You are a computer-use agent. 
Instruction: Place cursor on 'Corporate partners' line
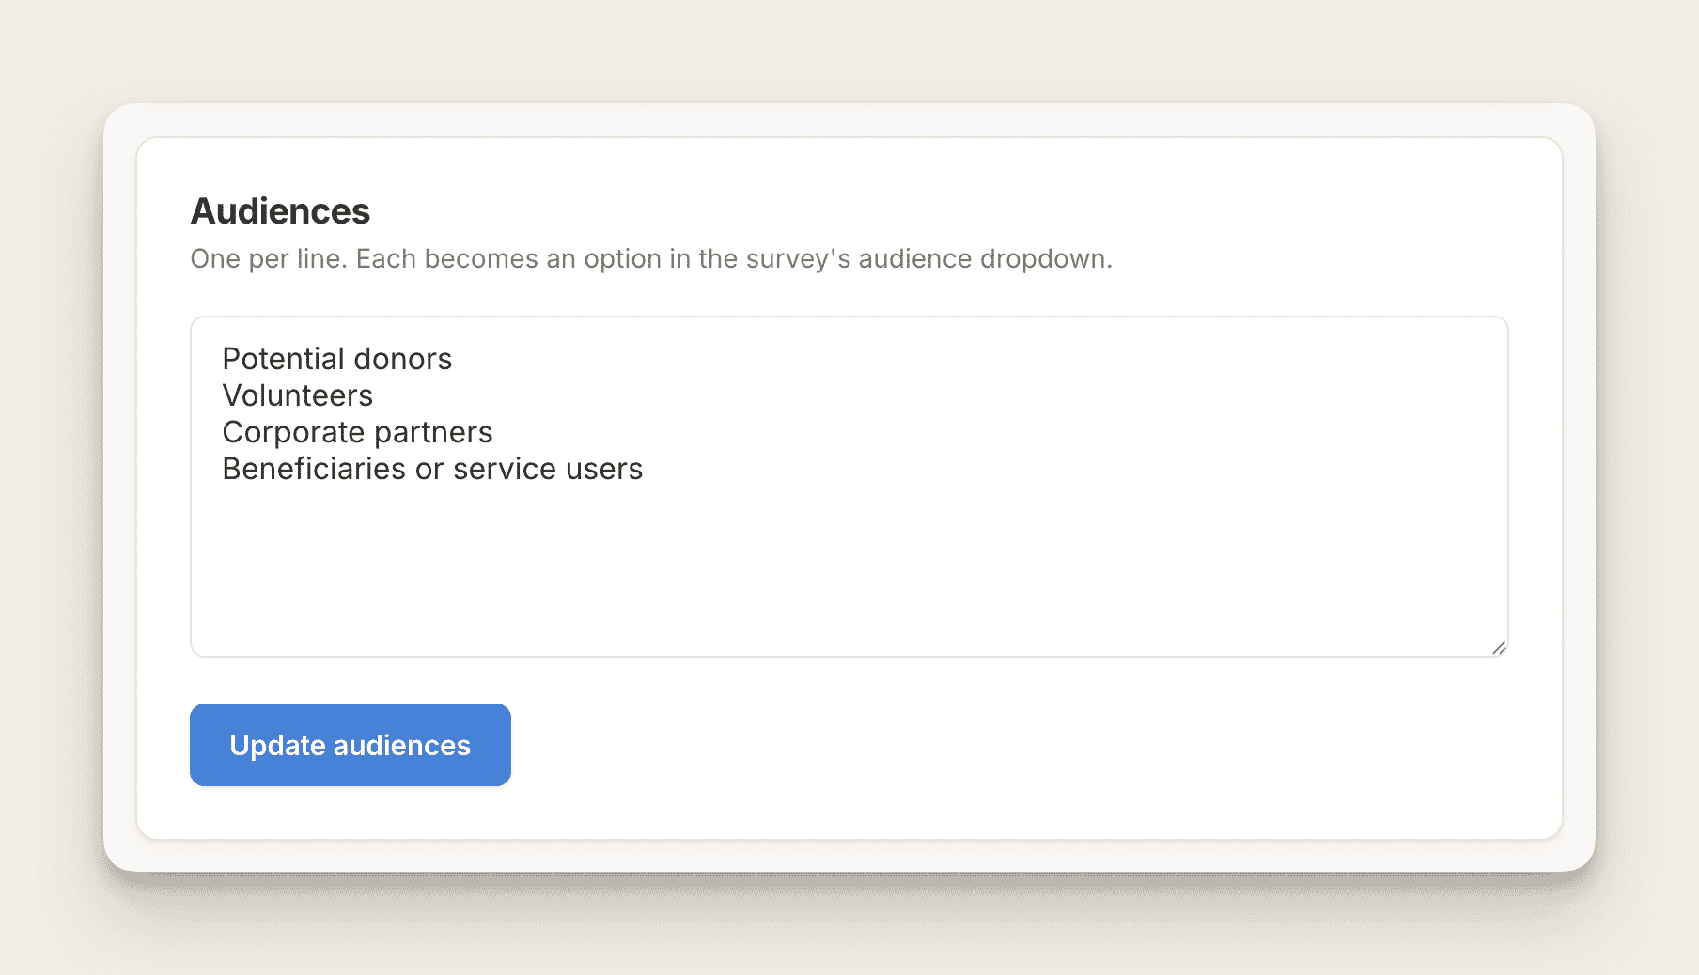(358, 432)
